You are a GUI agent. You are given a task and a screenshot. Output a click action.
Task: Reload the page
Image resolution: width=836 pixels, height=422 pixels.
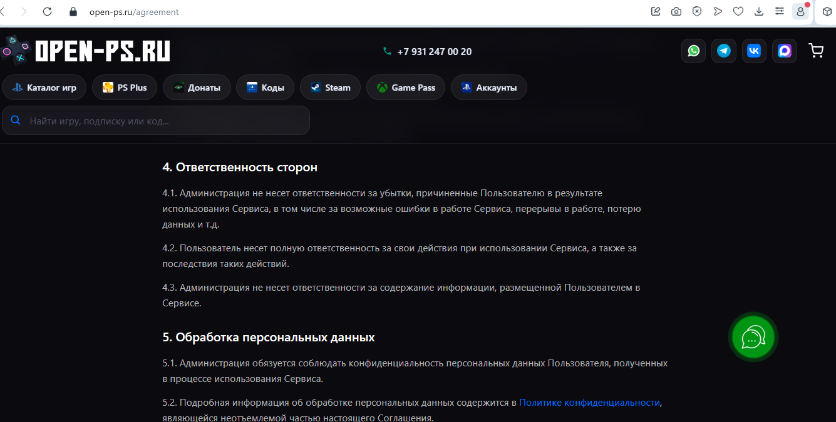pos(47,11)
